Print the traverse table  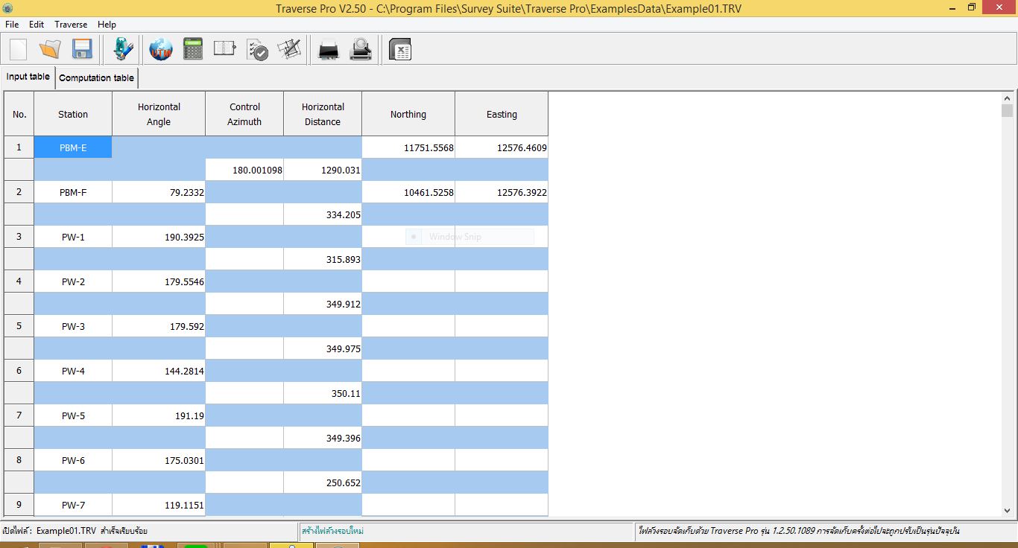[327, 48]
